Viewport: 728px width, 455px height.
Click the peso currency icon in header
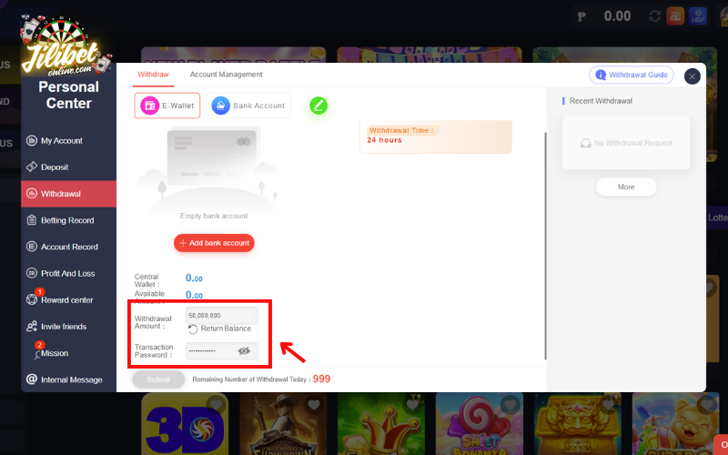click(581, 16)
